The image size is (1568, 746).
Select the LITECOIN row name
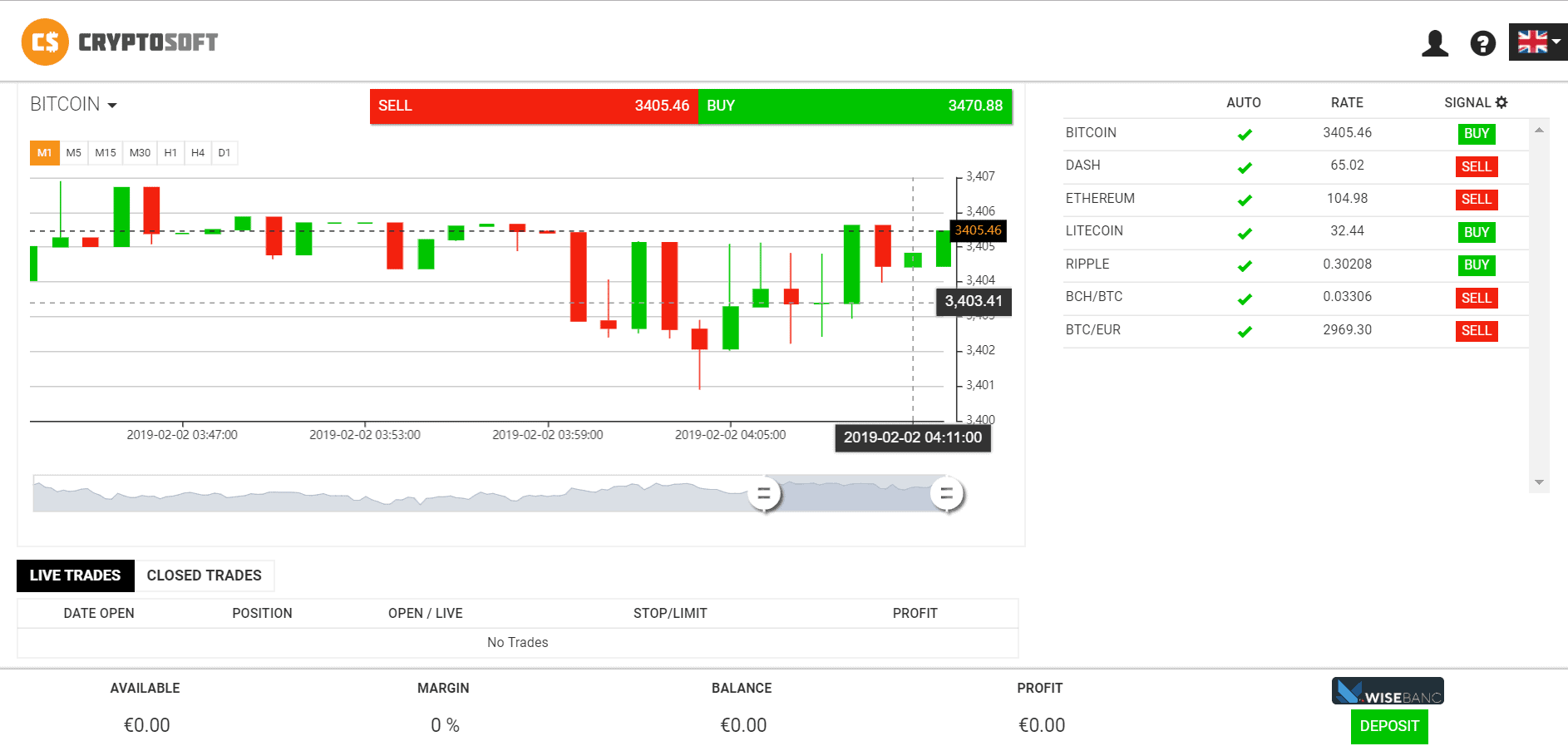(x=1094, y=231)
